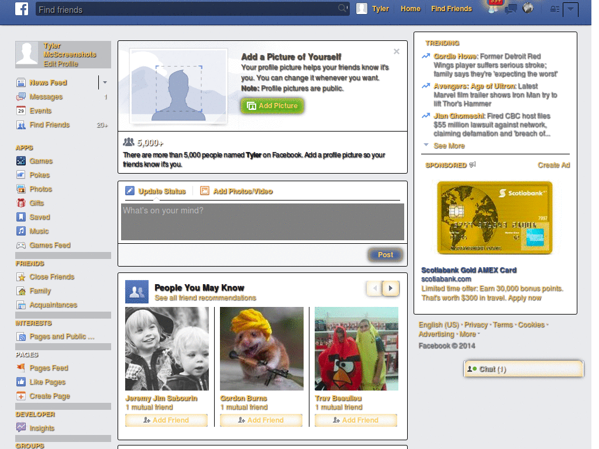Image resolution: width=599 pixels, height=449 pixels.
Task: Open Gordie Howe trending topic
Action: click(455, 56)
